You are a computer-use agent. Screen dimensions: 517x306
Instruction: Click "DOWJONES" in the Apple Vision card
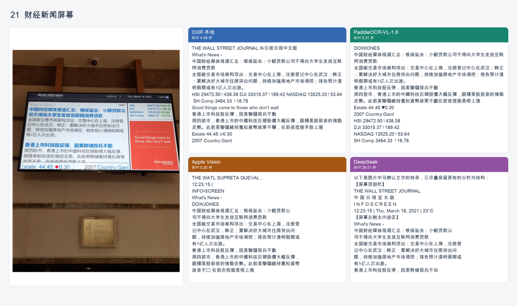click(x=205, y=204)
